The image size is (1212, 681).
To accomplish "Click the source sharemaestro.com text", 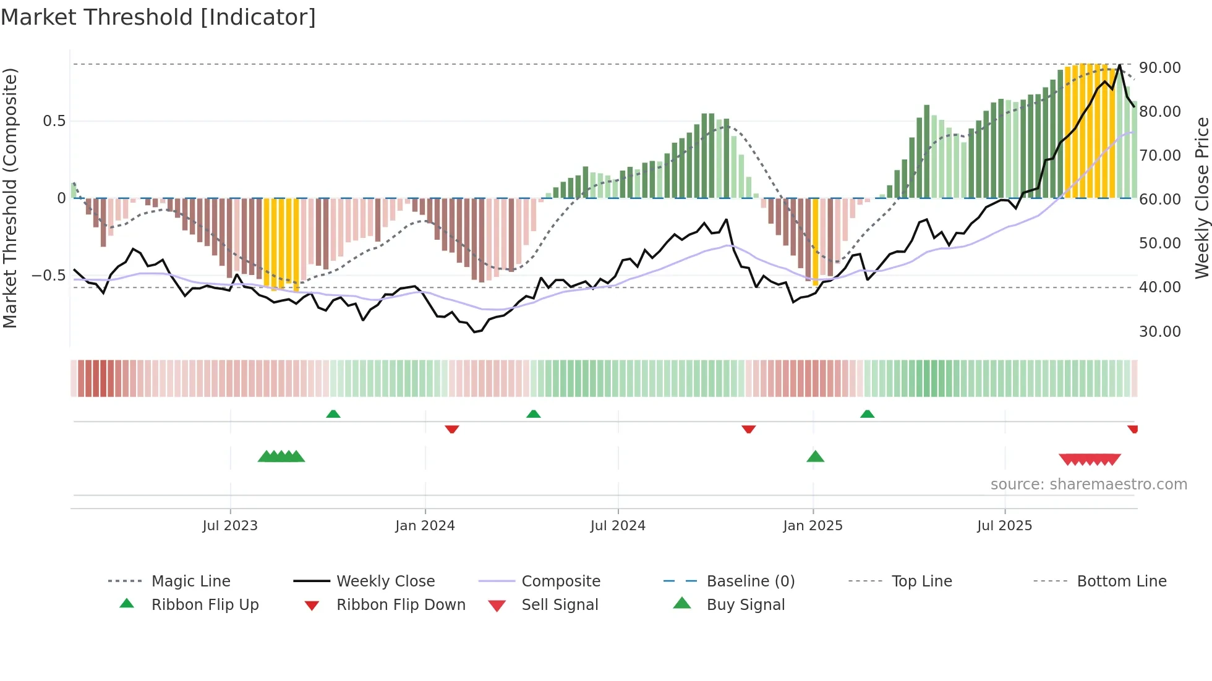I will click(1088, 484).
